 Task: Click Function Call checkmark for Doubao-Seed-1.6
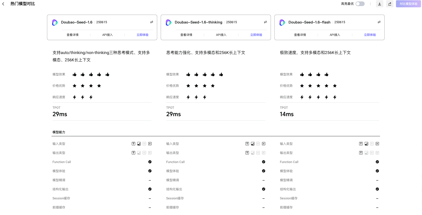[150, 162]
